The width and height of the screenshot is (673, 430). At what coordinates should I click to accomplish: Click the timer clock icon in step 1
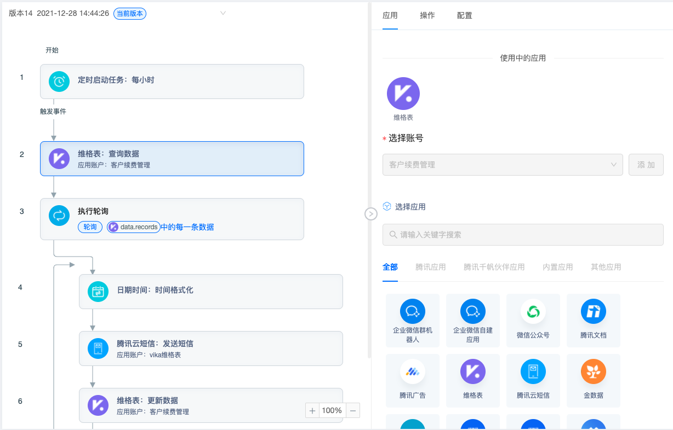click(x=59, y=82)
